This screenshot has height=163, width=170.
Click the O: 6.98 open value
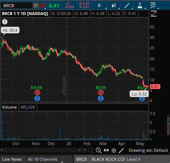(x=81, y=13)
